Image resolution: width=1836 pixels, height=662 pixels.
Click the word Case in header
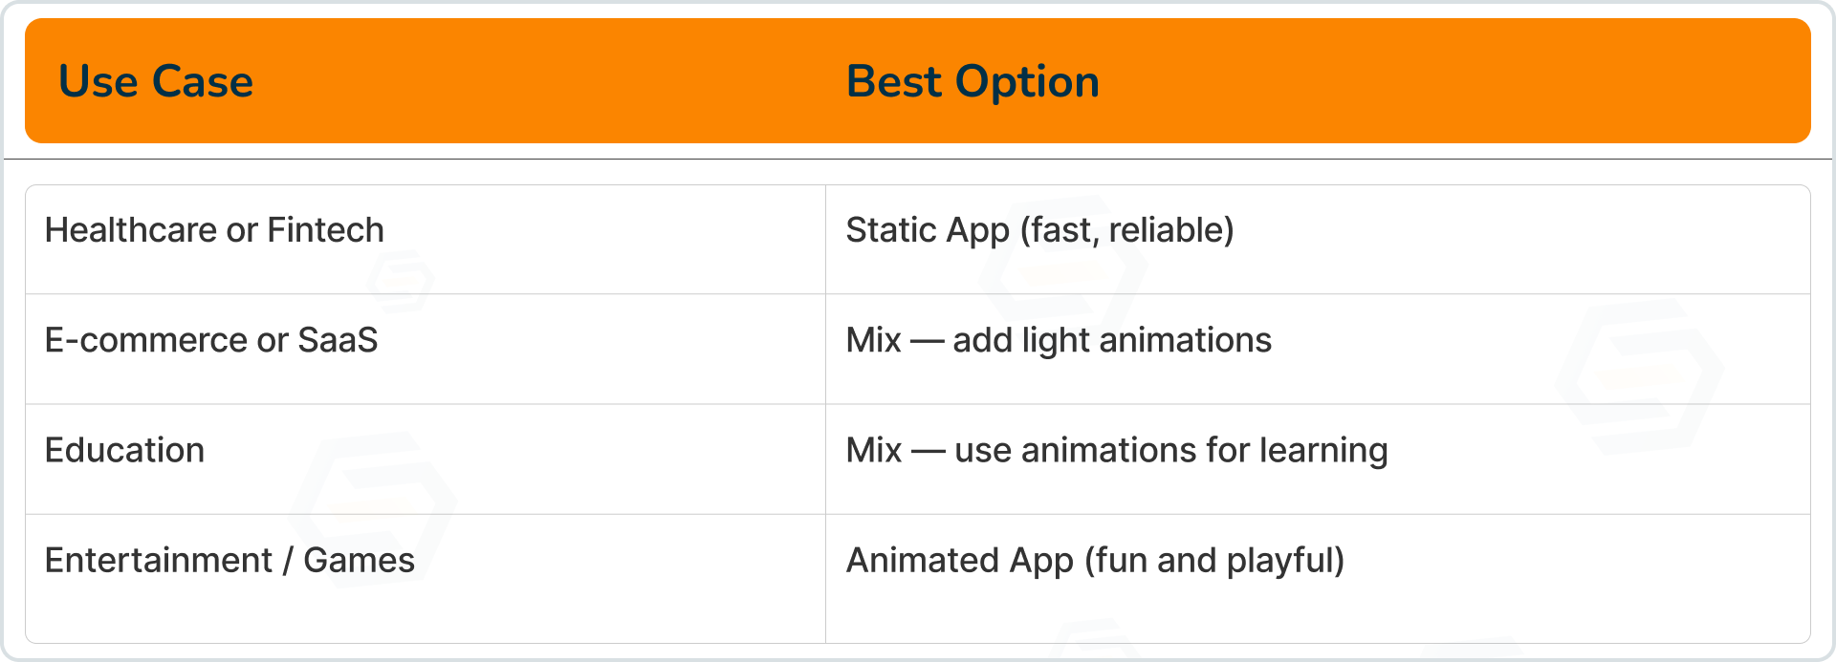203,82
